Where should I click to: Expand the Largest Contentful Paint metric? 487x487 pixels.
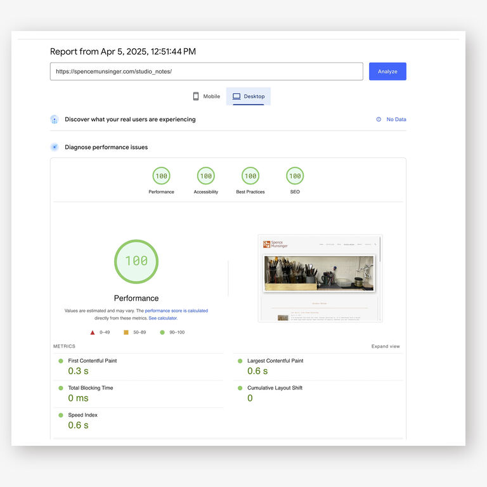pyautogui.click(x=275, y=361)
